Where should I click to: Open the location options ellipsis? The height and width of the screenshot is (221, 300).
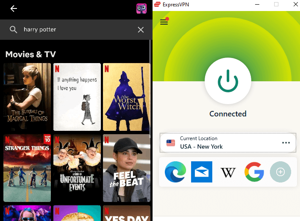click(286, 143)
